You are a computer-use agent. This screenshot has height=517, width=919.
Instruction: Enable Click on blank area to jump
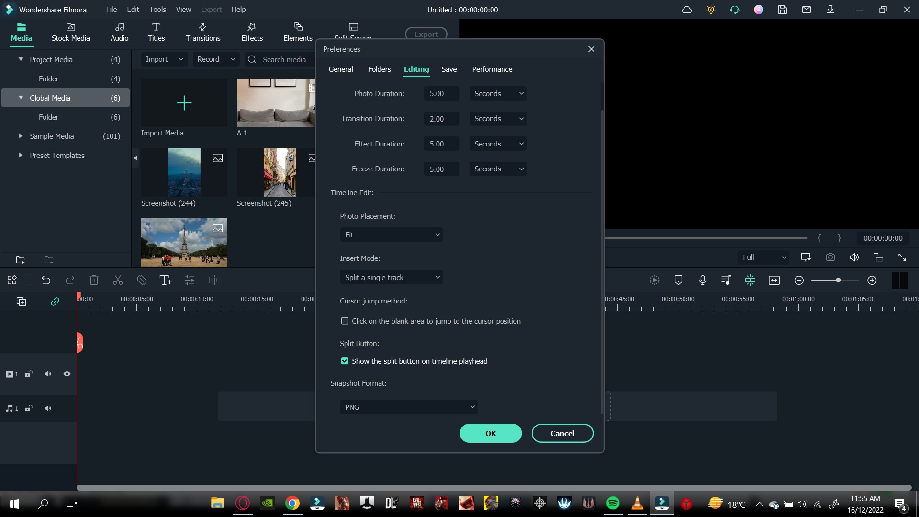pyautogui.click(x=344, y=321)
